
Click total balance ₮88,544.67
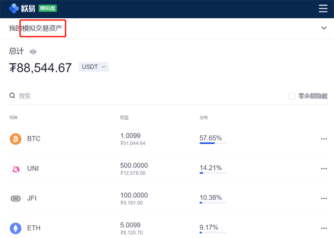pyautogui.click(x=40, y=68)
